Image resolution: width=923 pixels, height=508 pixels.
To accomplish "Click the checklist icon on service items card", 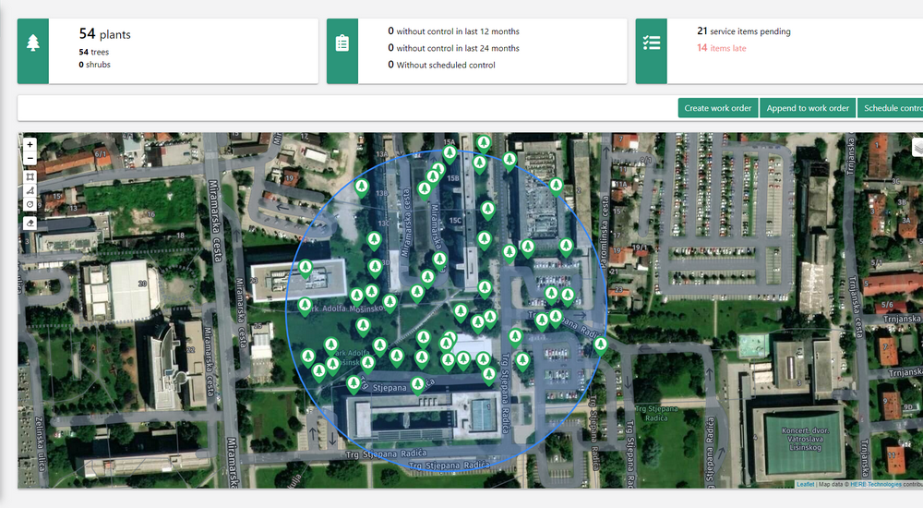I will coord(651,42).
